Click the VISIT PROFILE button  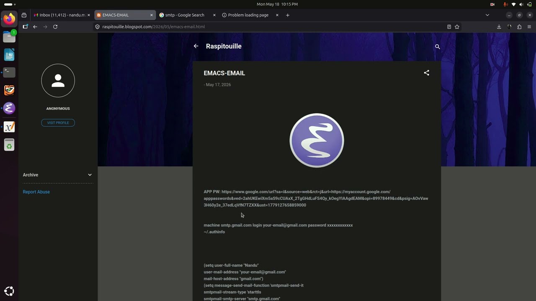coord(58,122)
